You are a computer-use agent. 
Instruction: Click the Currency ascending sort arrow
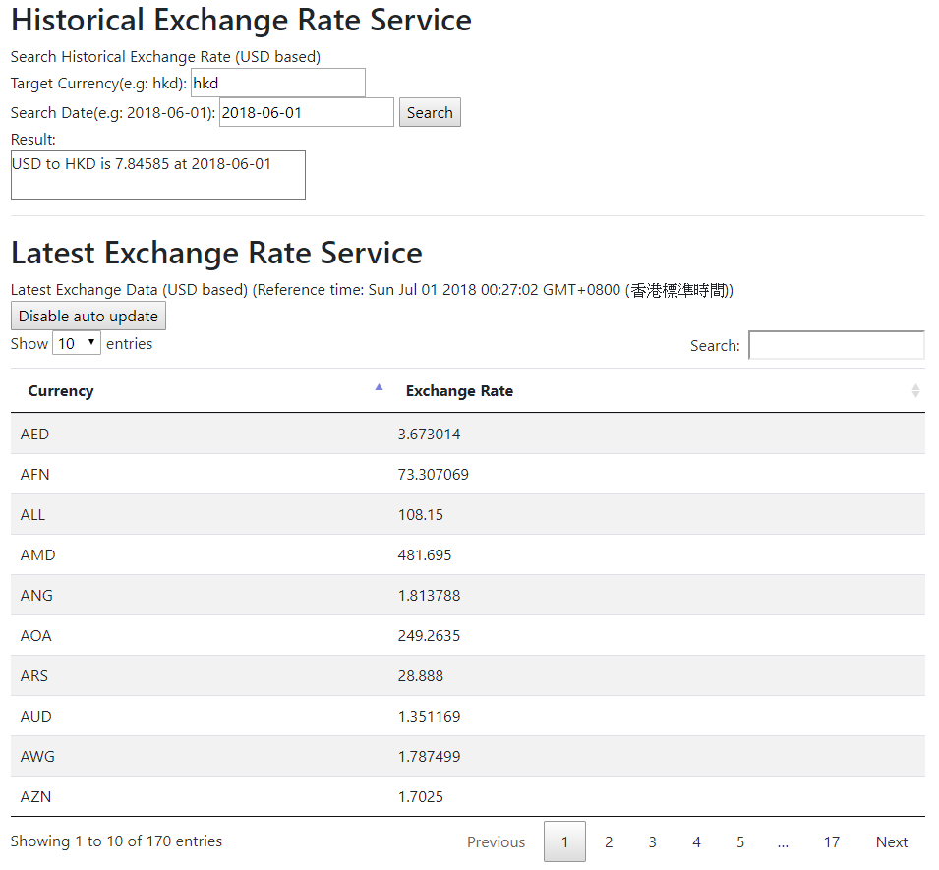click(379, 387)
